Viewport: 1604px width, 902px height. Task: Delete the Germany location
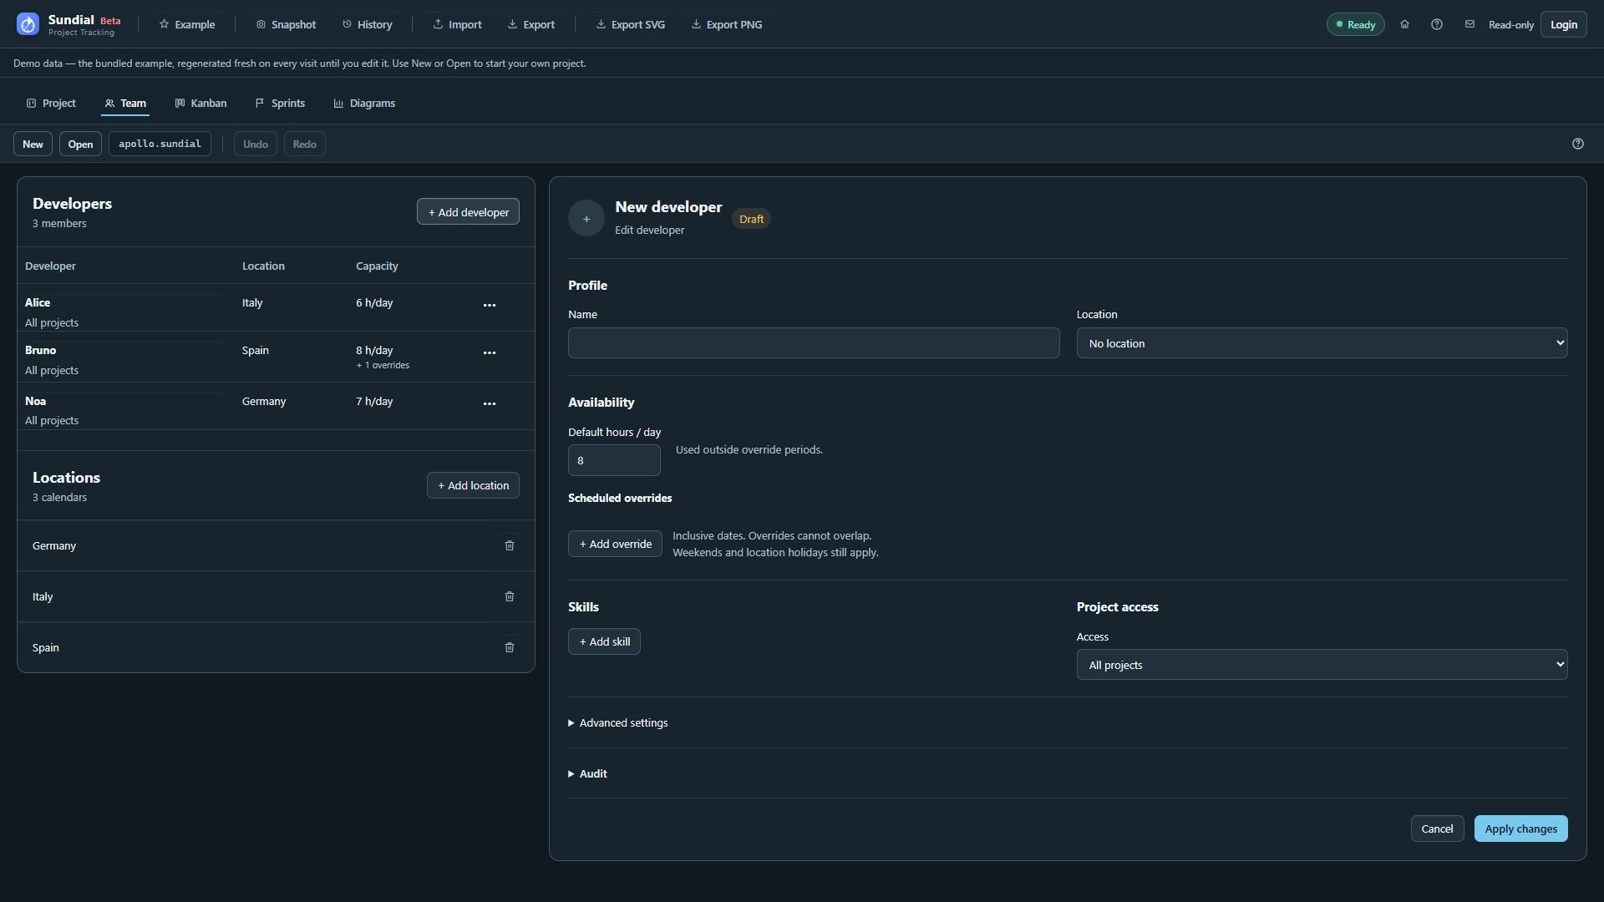tap(510, 545)
